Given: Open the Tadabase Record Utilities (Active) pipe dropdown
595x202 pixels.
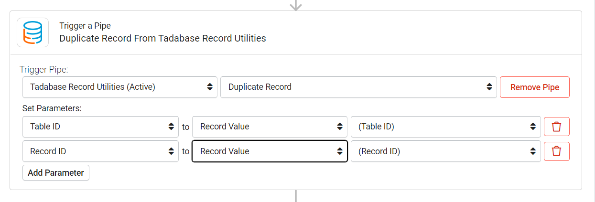Looking at the screenshot, I should [120, 87].
